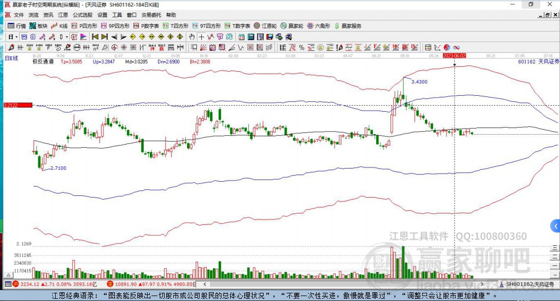Click the Dn=2.6900 indicator value
This screenshot has width=560, height=301.
click(168, 61)
